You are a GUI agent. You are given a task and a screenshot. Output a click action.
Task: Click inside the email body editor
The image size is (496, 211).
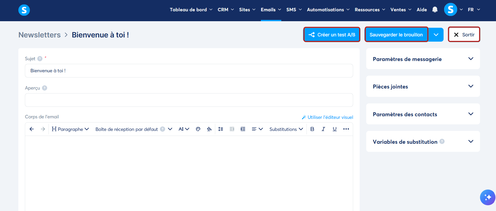[189, 173]
